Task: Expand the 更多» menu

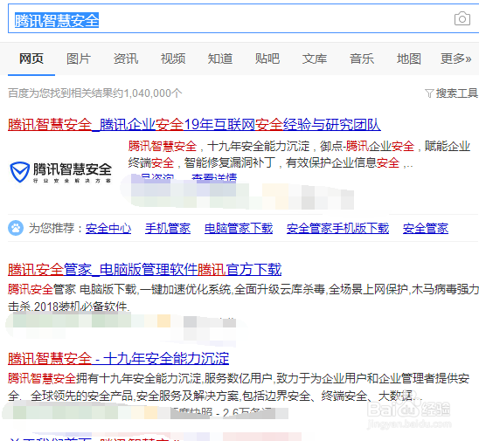Action: 455,59
